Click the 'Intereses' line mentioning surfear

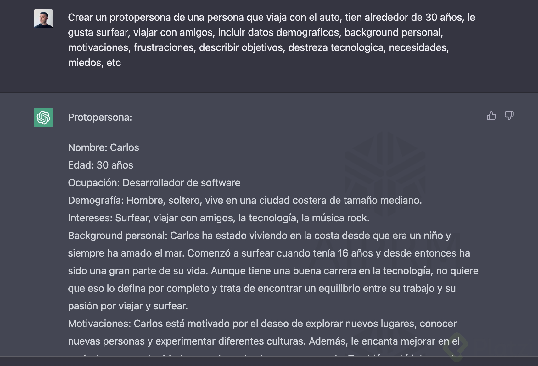[x=219, y=218]
